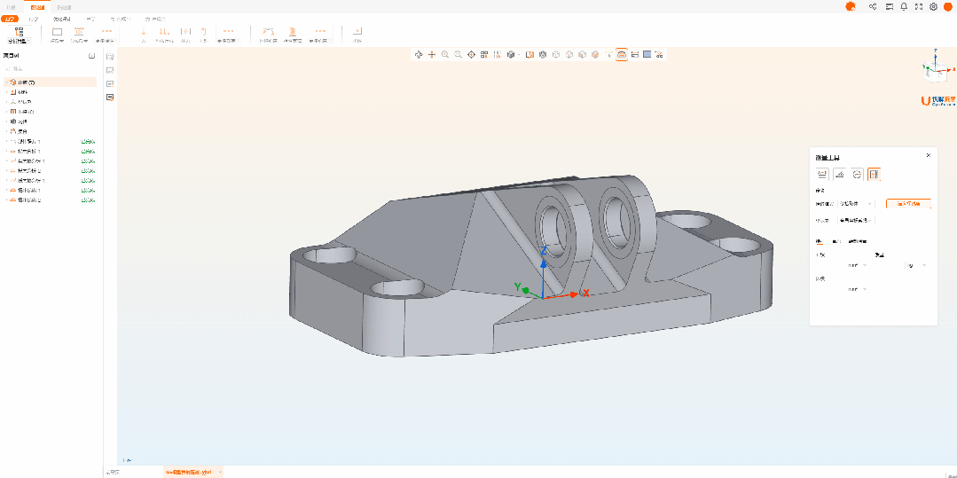The image size is (957, 478).
Task: Click the tree-structure icon at ribbon start
Action: [19, 31]
